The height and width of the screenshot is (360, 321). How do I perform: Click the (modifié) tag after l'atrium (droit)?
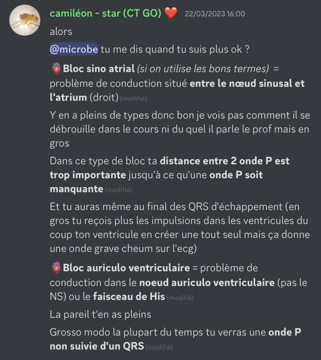pos(134,98)
